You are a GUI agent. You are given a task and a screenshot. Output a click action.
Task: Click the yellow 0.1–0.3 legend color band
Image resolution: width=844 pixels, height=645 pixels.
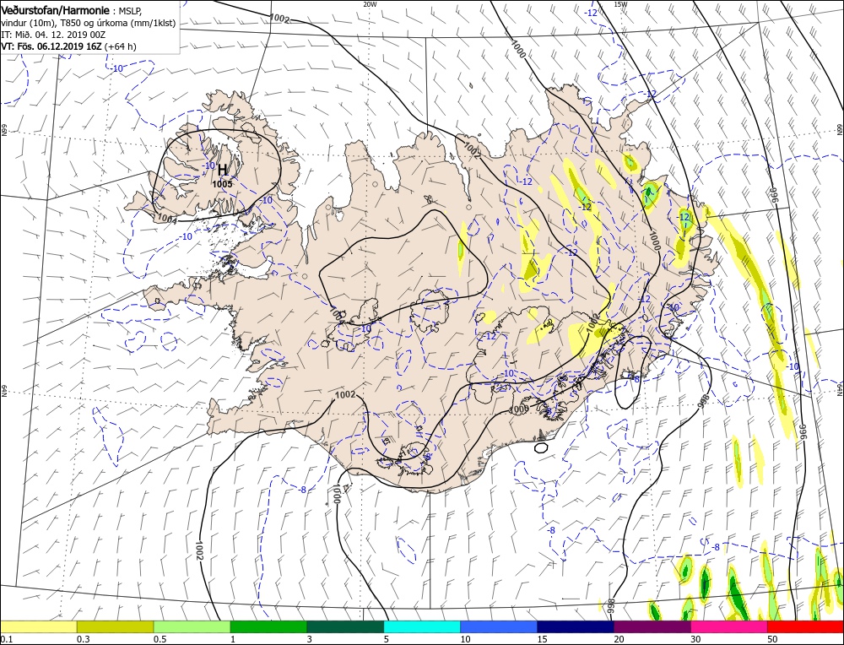[38, 626]
